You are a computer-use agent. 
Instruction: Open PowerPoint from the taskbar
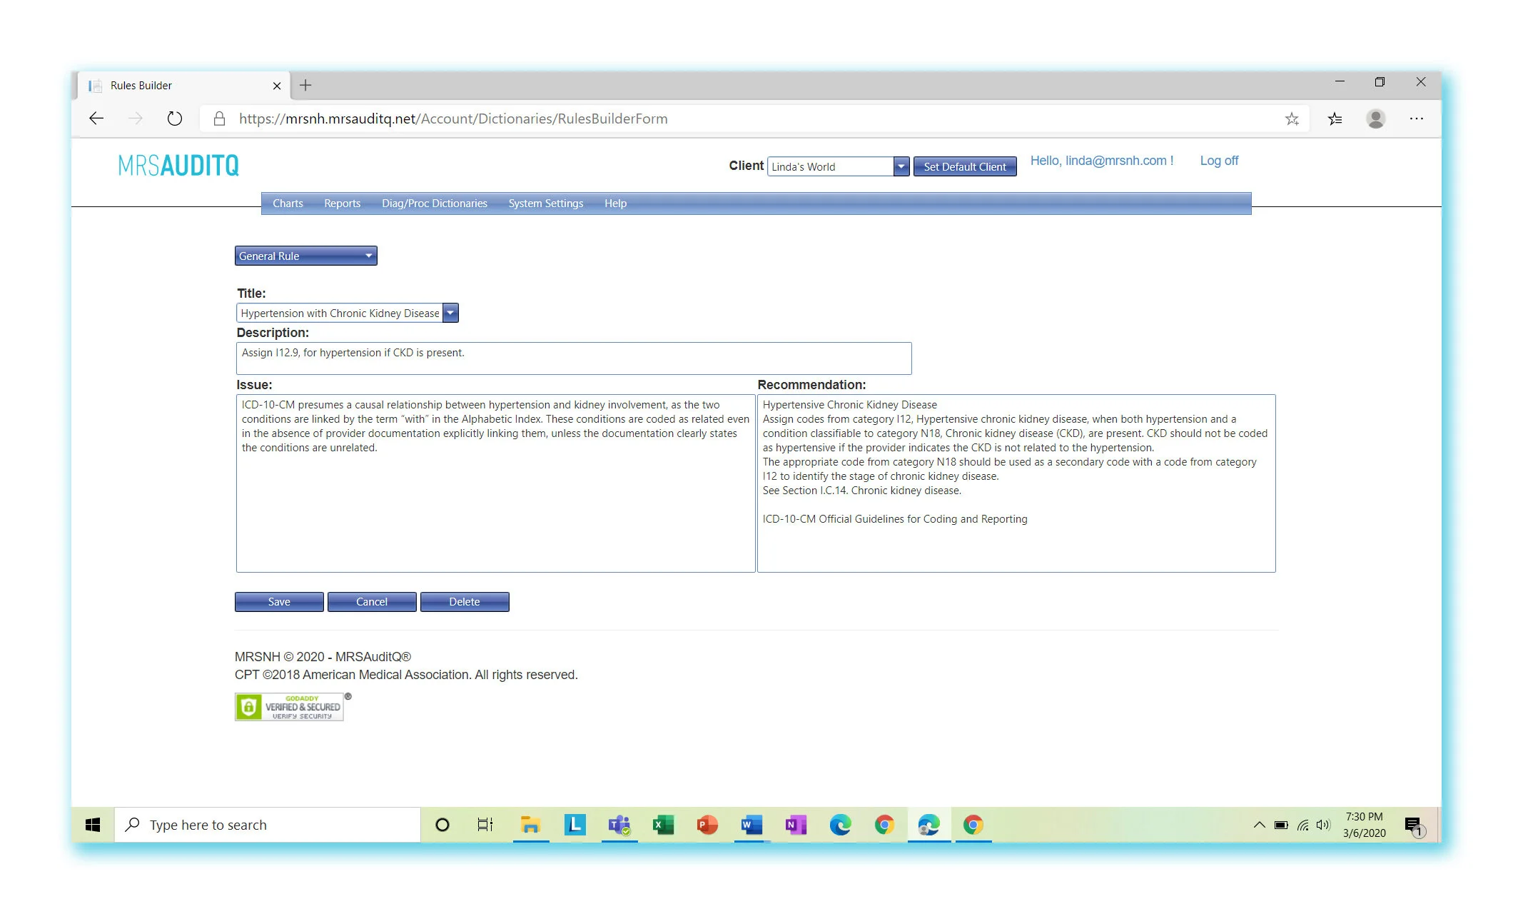[x=707, y=825]
